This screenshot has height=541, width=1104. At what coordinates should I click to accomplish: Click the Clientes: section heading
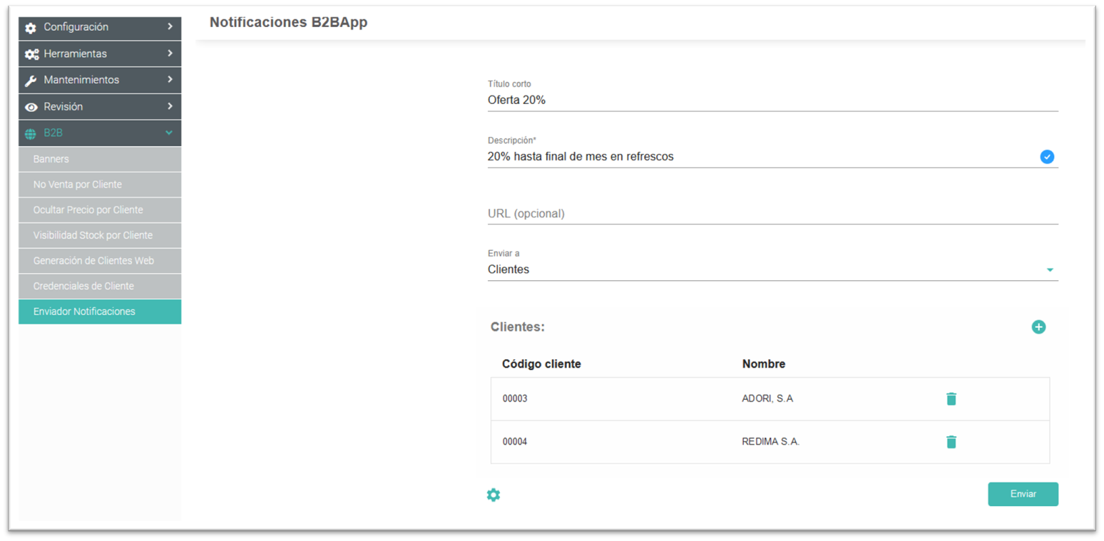[518, 327]
